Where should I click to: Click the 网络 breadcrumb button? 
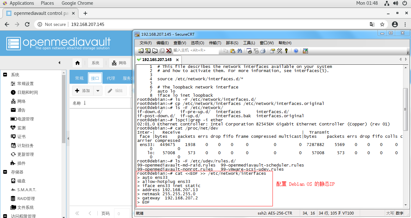(x=119, y=63)
